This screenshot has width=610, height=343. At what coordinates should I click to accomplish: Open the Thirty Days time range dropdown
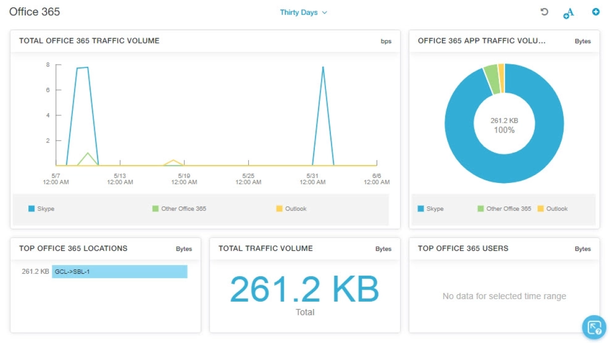pyautogui.click(x=304, y=12)
